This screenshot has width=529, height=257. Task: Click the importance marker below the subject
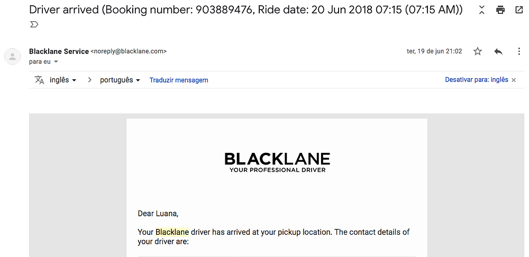[x=34, y=24]
